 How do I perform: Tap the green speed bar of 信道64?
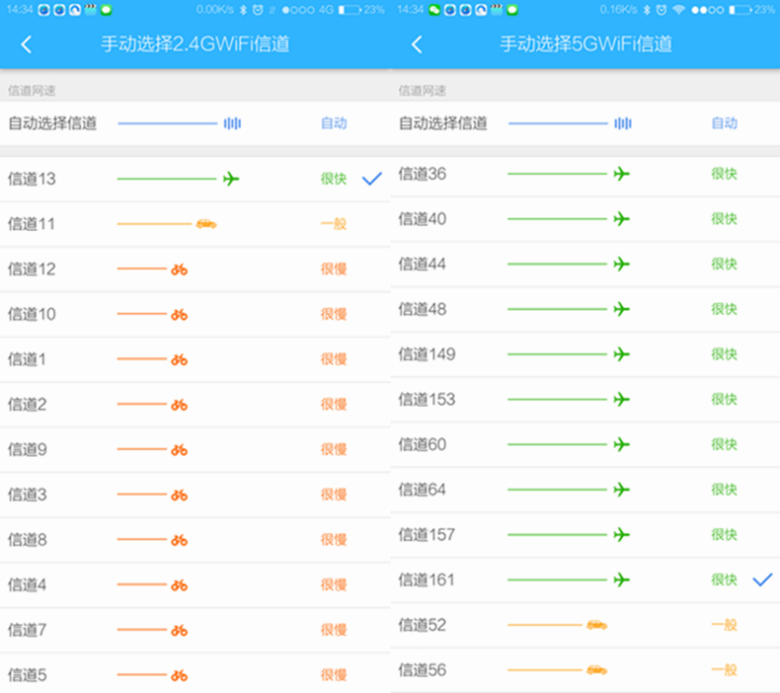pos(557,490)
